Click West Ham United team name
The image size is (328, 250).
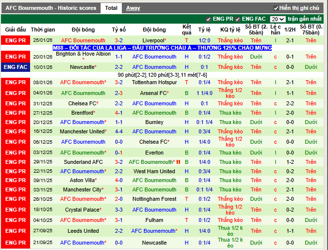point(154,171)
